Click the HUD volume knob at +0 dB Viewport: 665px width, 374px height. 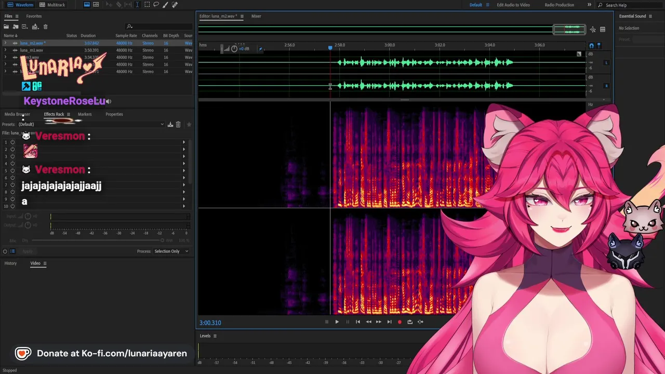click(x=234, y=49)
